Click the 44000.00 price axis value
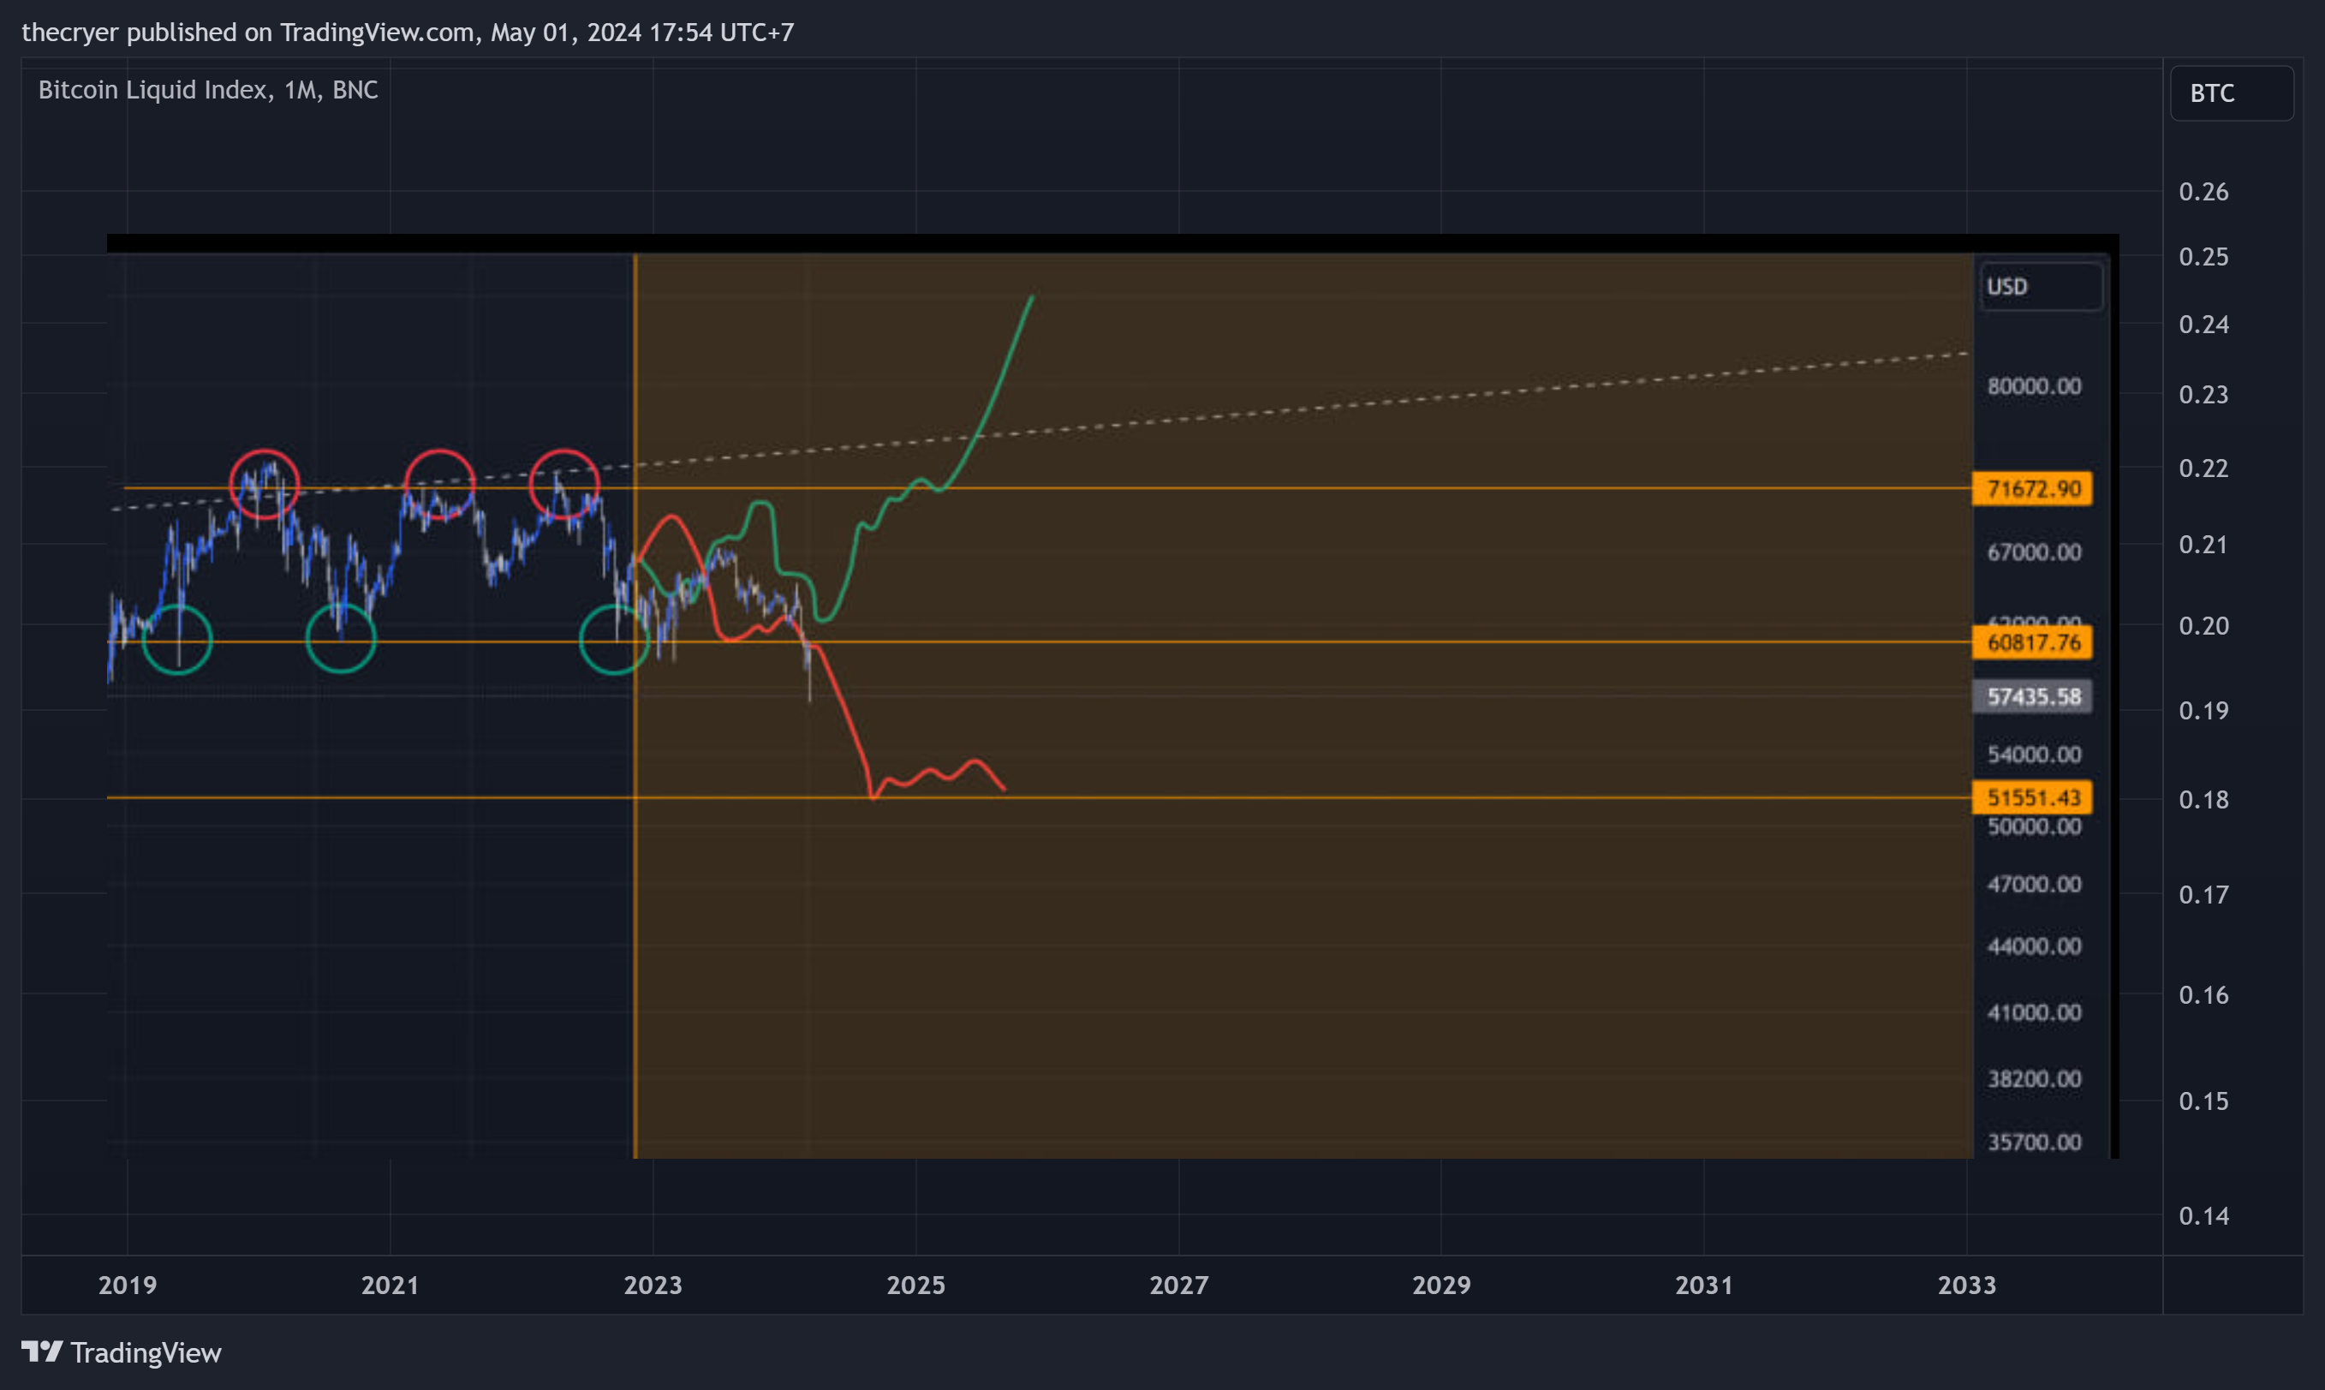2325x1390 pixels. coord(2034,947)
